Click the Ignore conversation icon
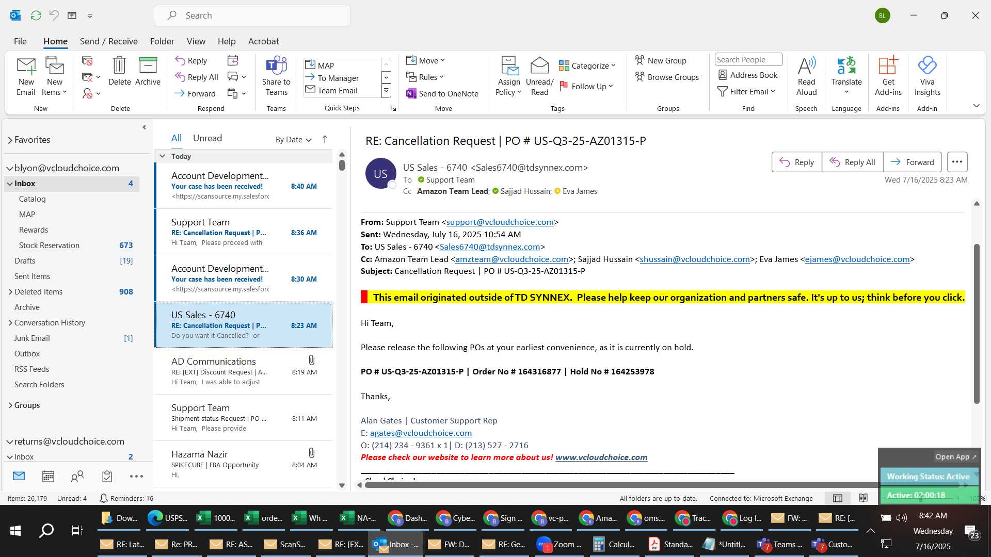 click(87, 61)
